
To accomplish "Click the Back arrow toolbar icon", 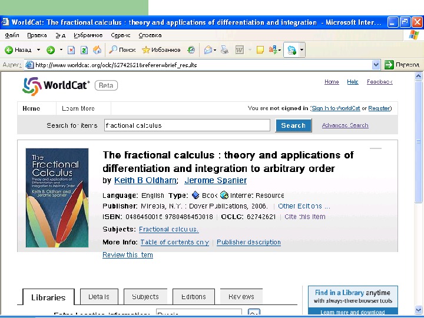I will pos(9,50).
